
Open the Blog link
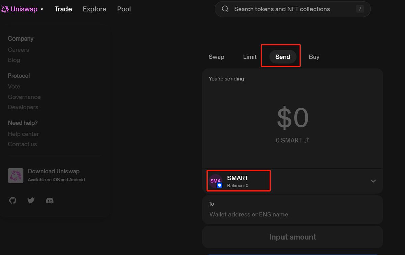[x=14, y=60]
